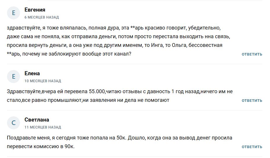Open commenter name Евгения
This screenshot has height=158, width=270.
pyautogui.click(x=35, y=10)
